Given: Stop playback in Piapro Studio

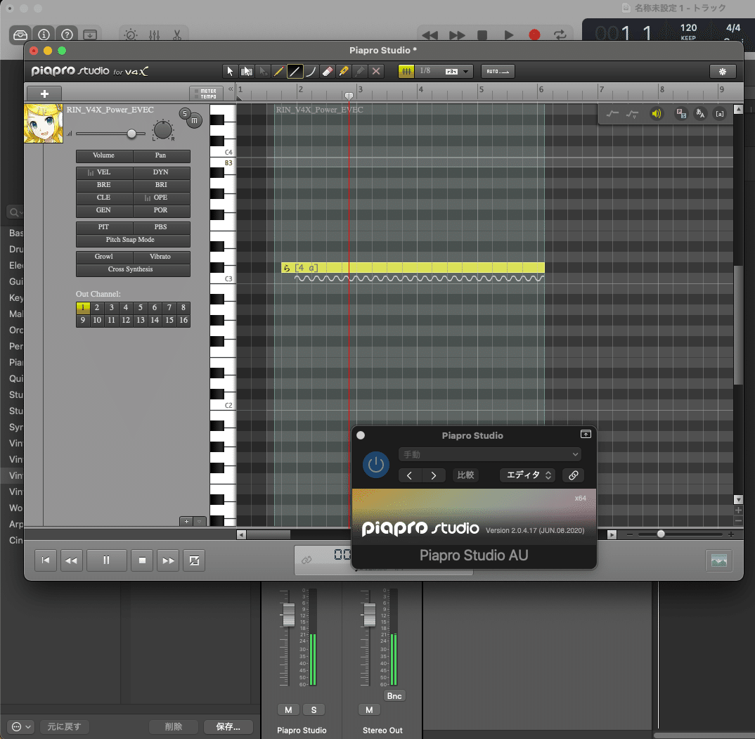Looking at the screenshot, I should (142, 560).
